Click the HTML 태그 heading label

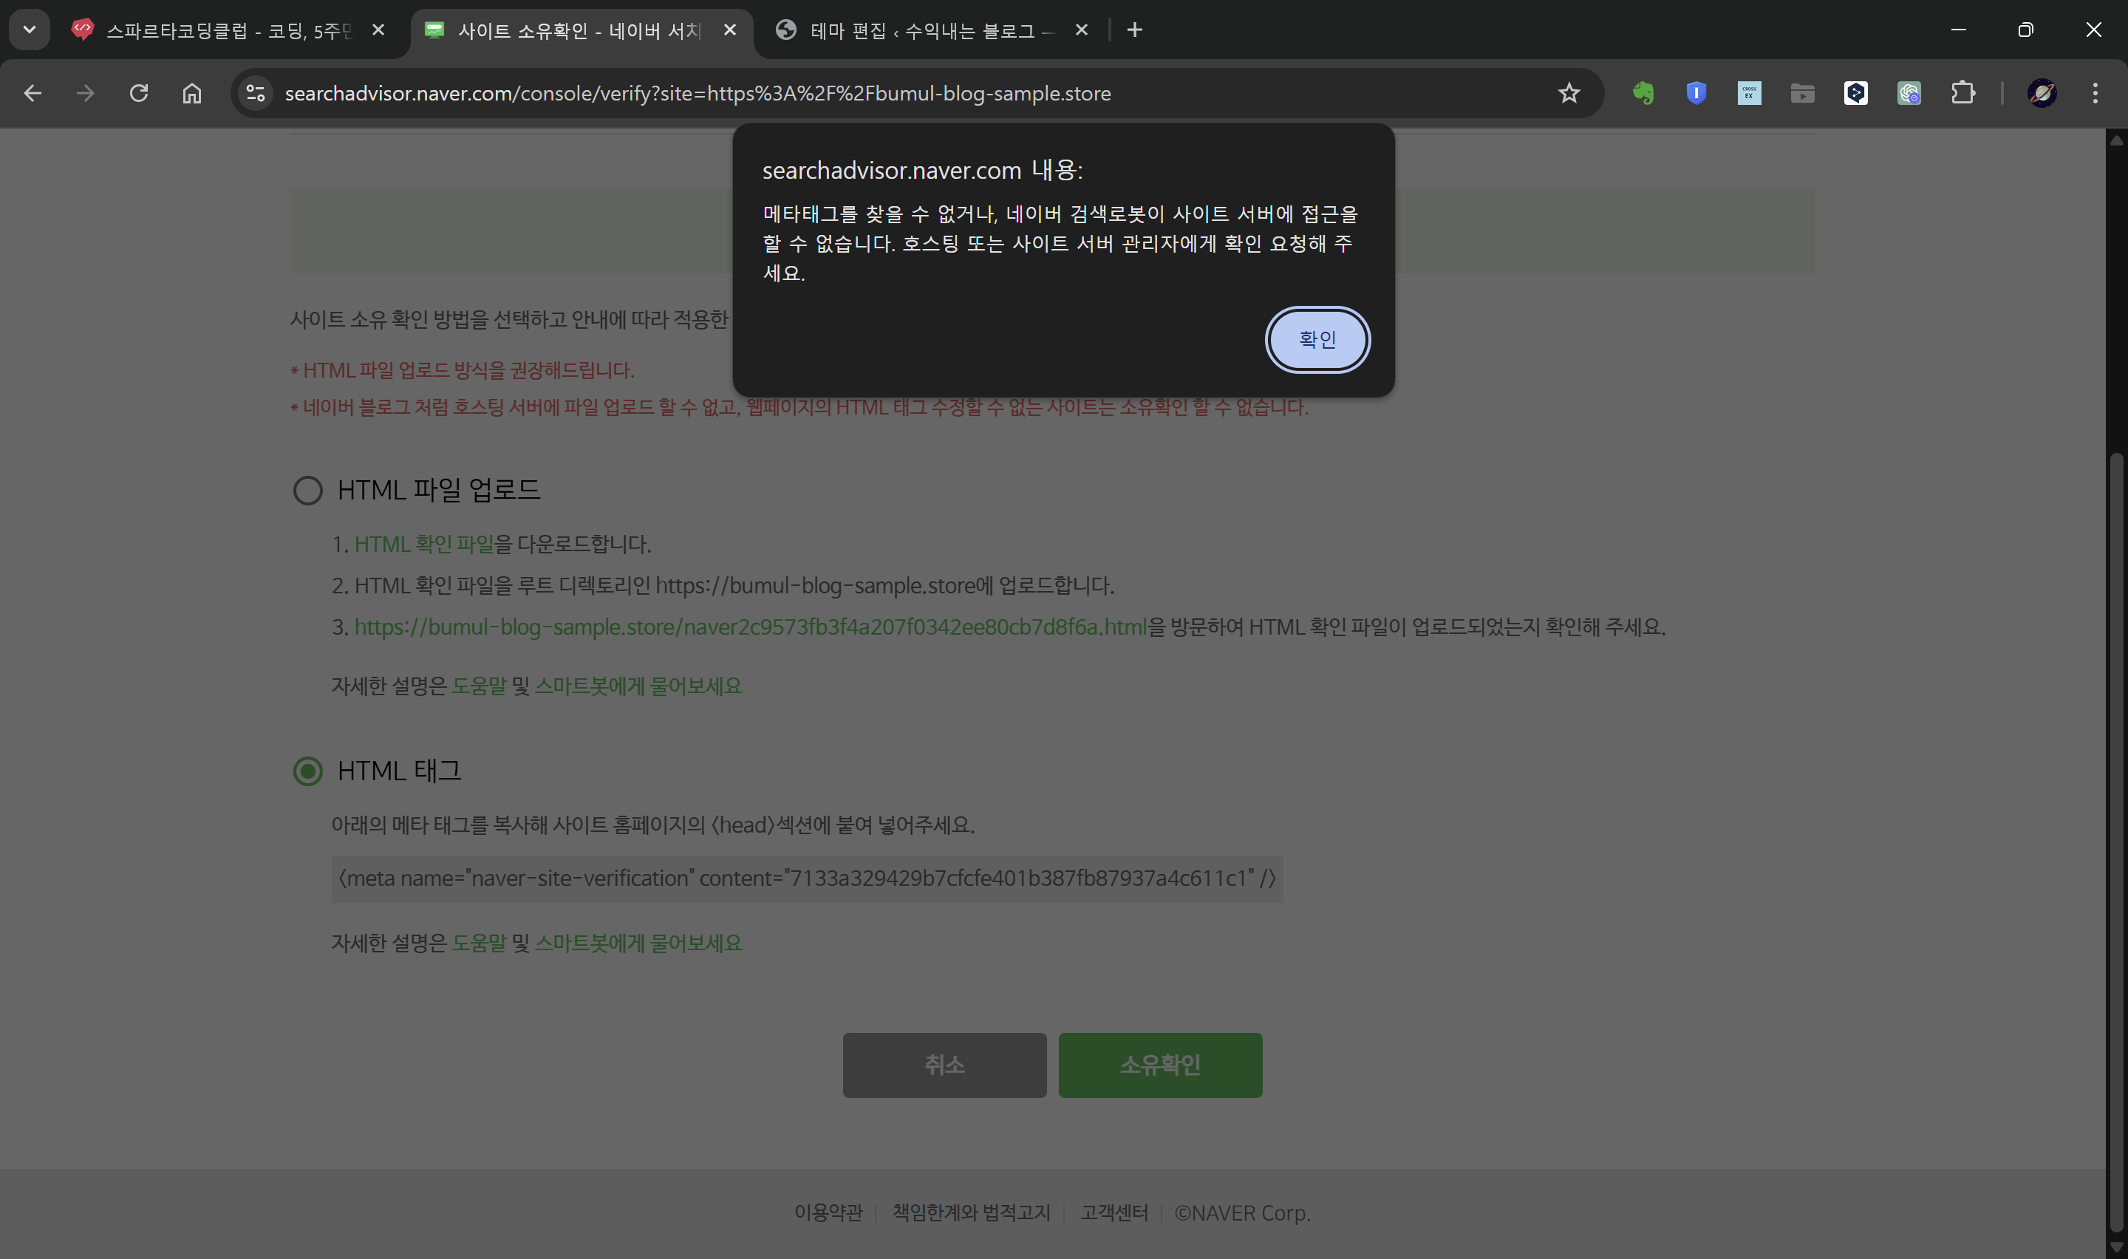pos(398,771)
